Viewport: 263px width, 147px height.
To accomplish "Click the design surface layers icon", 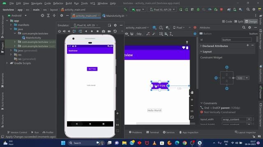I will (154, 27).
